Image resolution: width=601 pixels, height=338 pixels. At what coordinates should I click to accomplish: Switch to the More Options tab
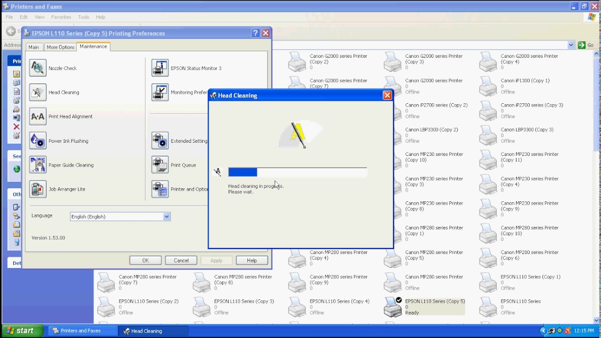point(61,47)
